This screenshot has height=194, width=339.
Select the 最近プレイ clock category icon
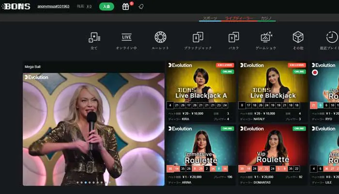coord(332,37)
